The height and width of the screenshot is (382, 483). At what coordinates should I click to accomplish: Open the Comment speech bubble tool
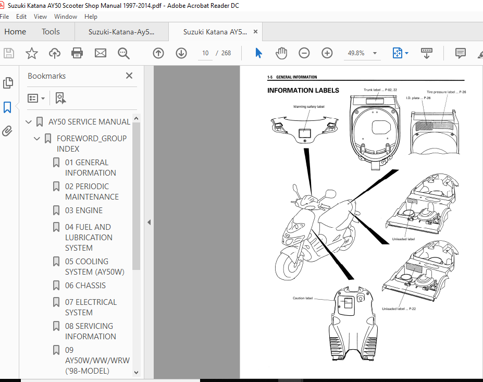pyautogui.click(x=460, y=53)
